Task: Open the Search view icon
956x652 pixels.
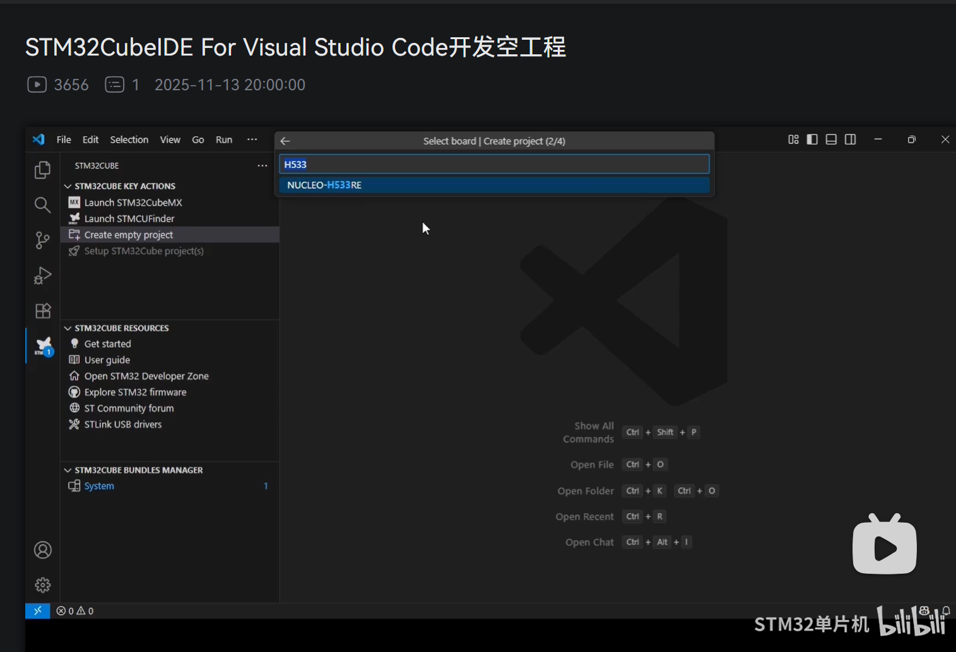Action: pyautogui.click(x=42, y=205)
